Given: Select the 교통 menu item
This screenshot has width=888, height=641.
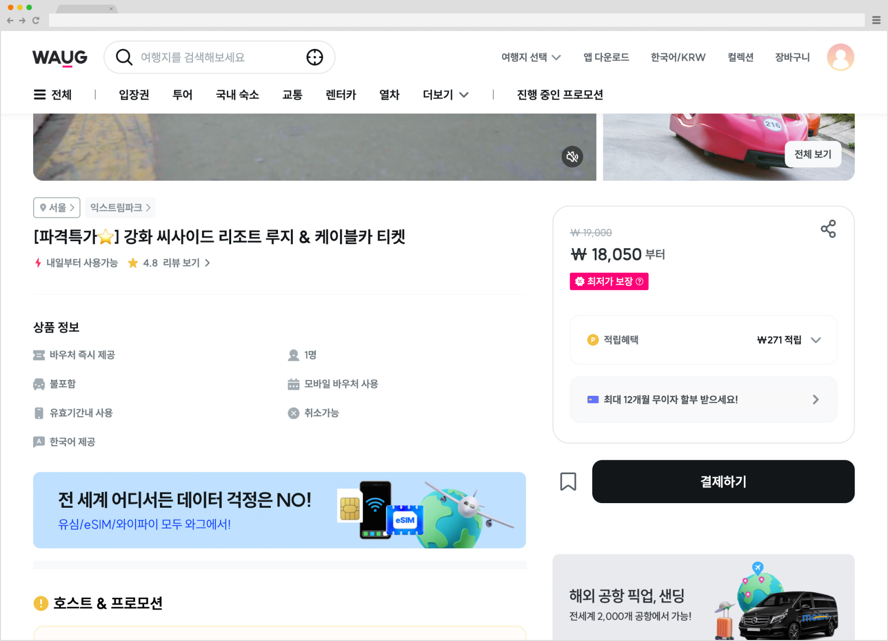Looking at the screenshot, I should tap(292, 95).
